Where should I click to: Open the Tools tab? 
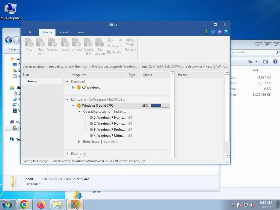80,32
